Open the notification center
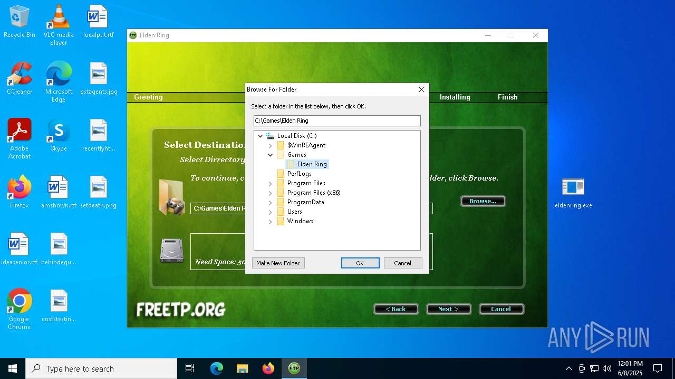Viewport: 675px width, 379px height. point(658,368)
